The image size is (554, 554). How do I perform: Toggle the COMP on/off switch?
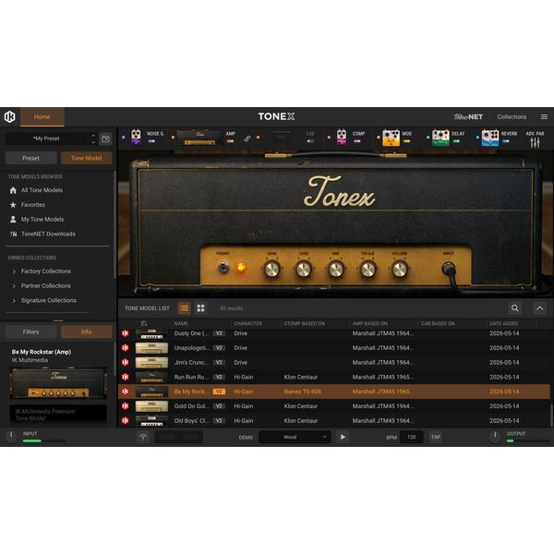[356, 141]
